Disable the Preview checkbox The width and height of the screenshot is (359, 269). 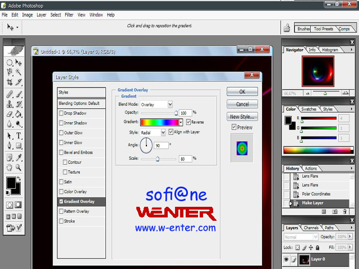234,127
